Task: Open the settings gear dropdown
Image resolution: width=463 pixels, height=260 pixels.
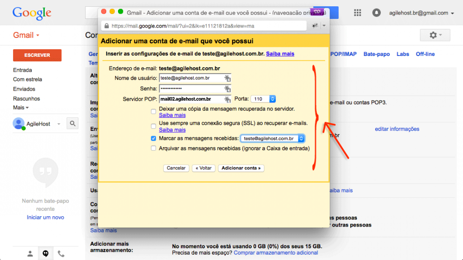Action: 434,35
